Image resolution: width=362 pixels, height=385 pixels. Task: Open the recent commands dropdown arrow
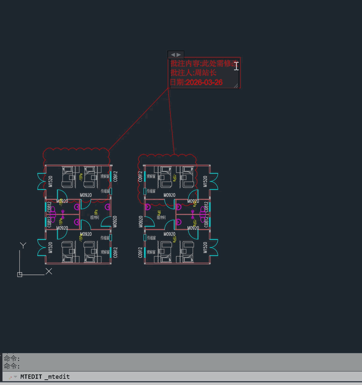(x=15, y=377)
